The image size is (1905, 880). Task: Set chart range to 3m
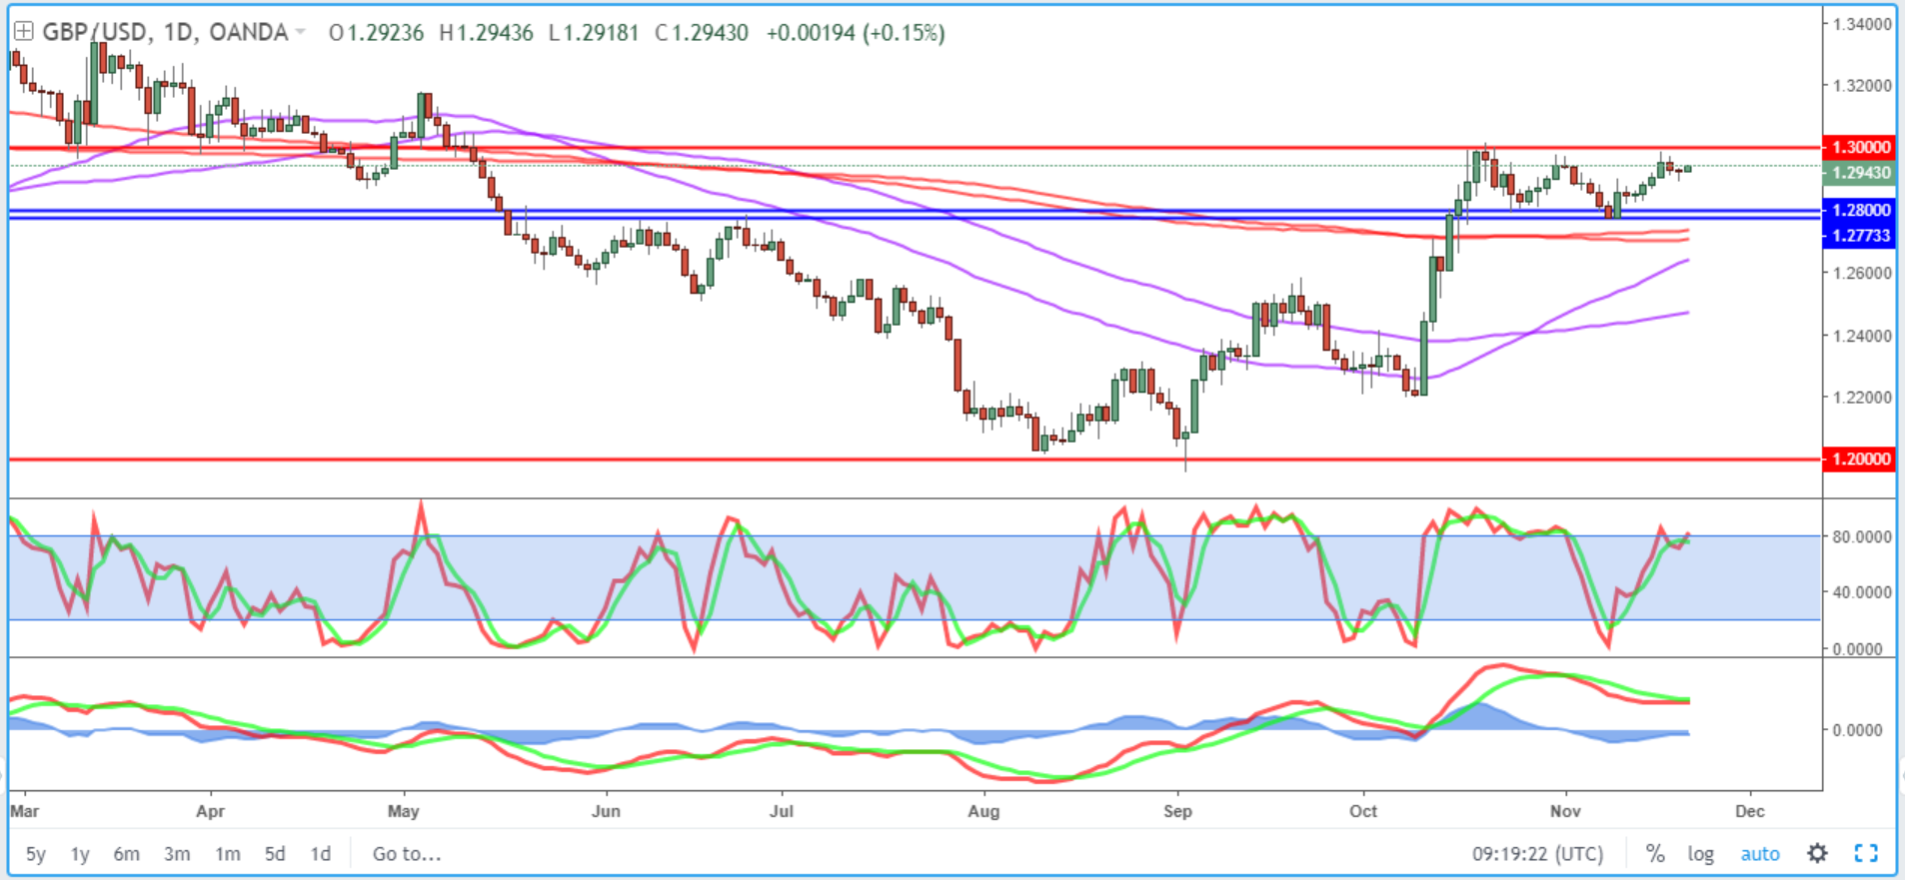click(x=177, y=854)
